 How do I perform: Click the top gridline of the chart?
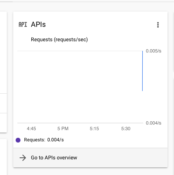[x=80, y=51]
